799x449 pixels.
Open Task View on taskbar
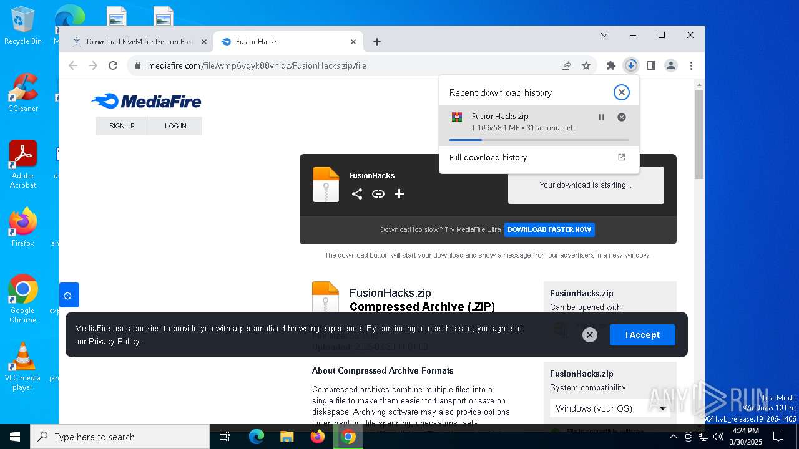click(x=225, y=437)
